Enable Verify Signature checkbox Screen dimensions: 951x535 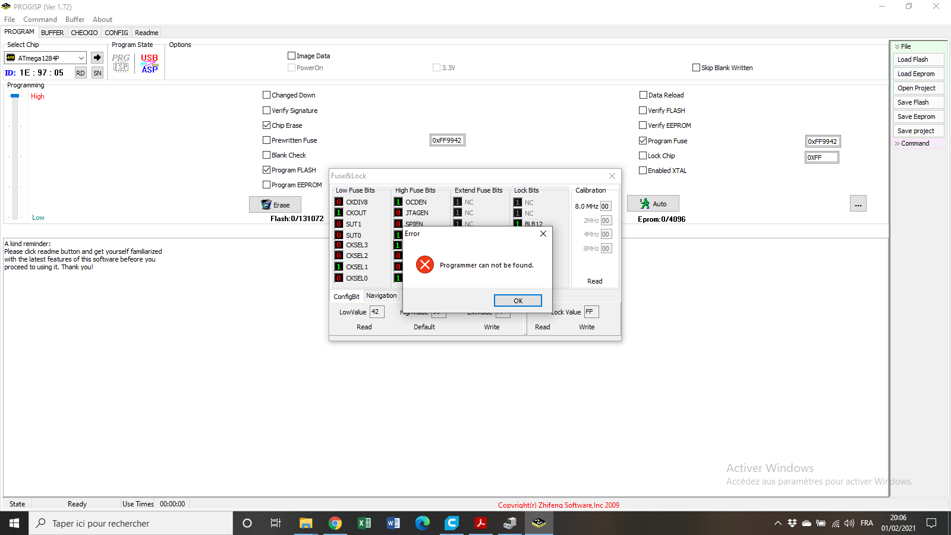coord(266,111)
